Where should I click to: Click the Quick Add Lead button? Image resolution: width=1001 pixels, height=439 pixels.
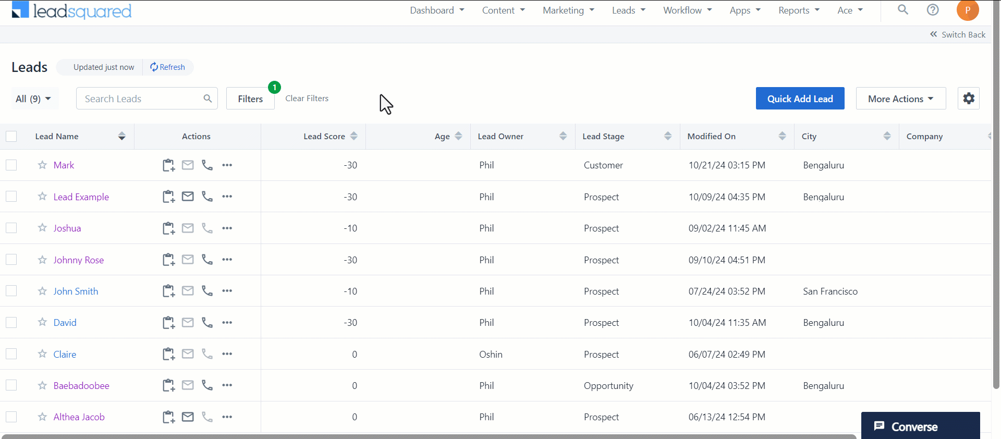(x=800, y=99)
